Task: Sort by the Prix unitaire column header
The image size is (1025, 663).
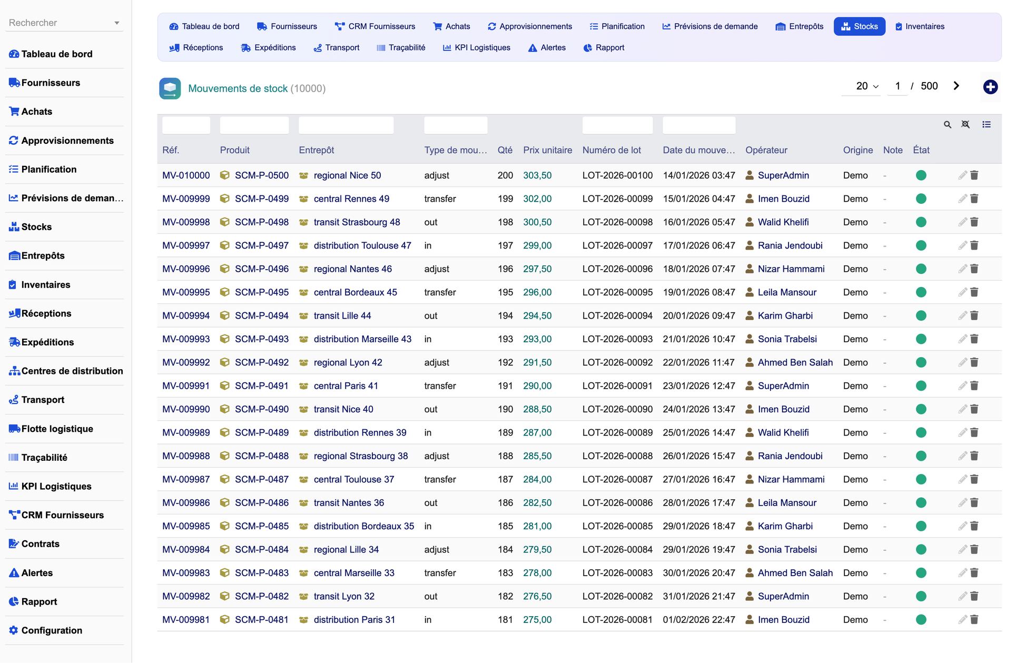Action: [x=547, y=150]
